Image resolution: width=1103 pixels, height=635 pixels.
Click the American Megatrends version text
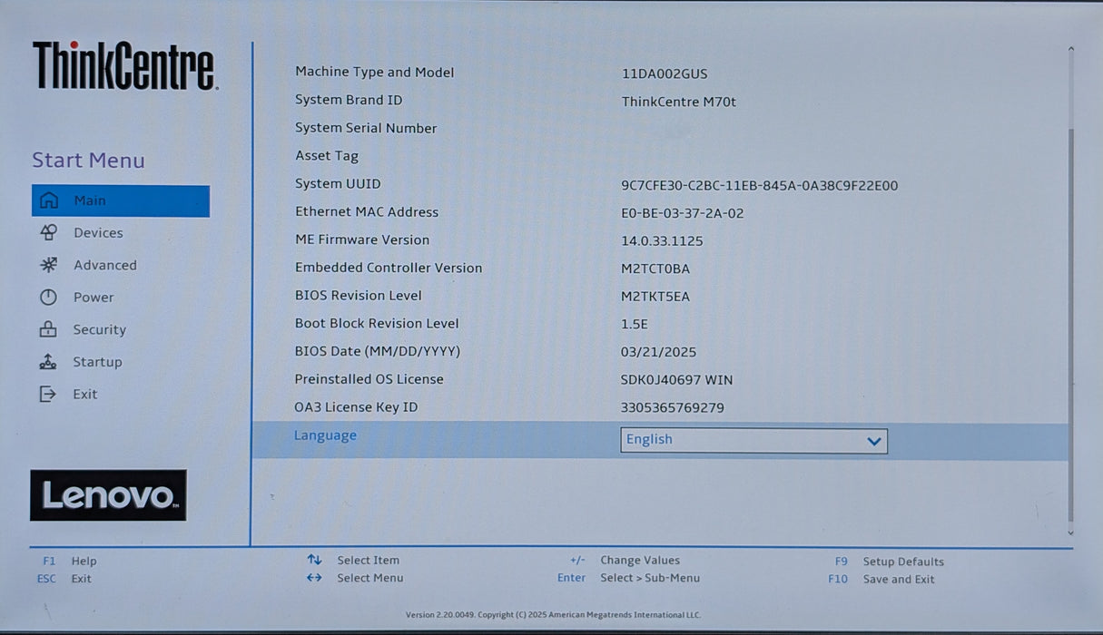pyautogui.click(x=553, y=615)
